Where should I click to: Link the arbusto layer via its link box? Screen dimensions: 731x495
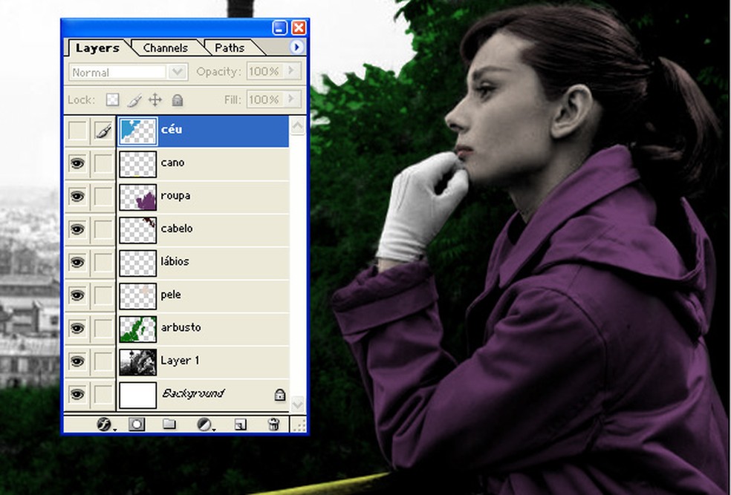[x=103, y=329]
